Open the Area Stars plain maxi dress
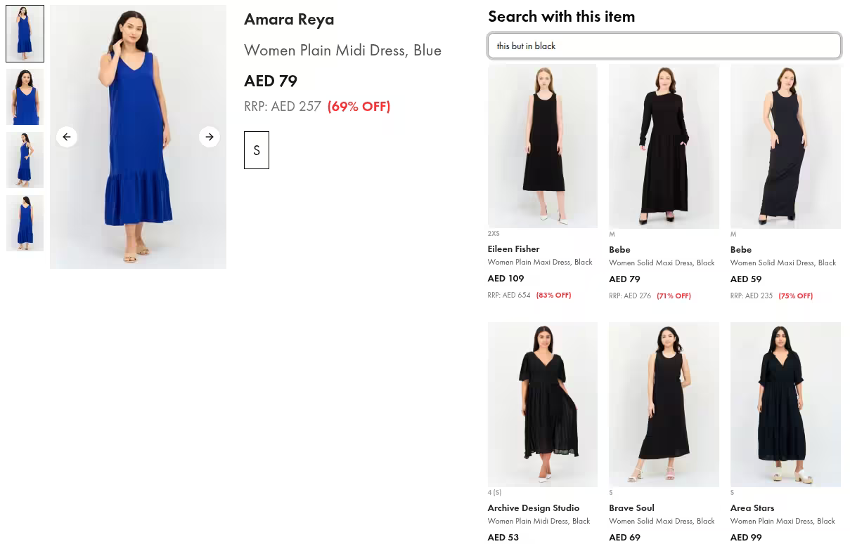The height and width of the screenshot is (544, 850). [785, 404]
